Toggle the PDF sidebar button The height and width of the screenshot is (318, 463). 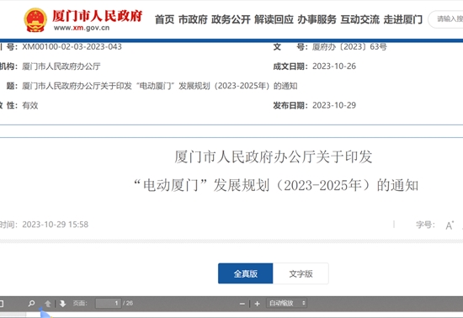point(2,303)
